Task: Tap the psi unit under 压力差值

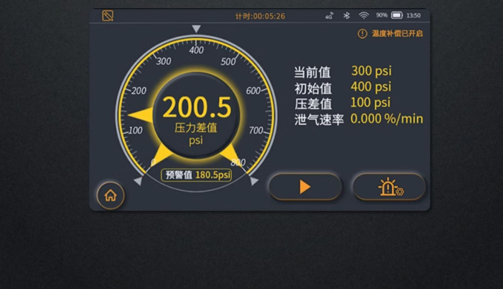Action: point(196,140)
